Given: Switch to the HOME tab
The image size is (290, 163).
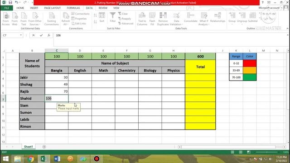Looking at the screenshot, I should [x=20, y=8].
